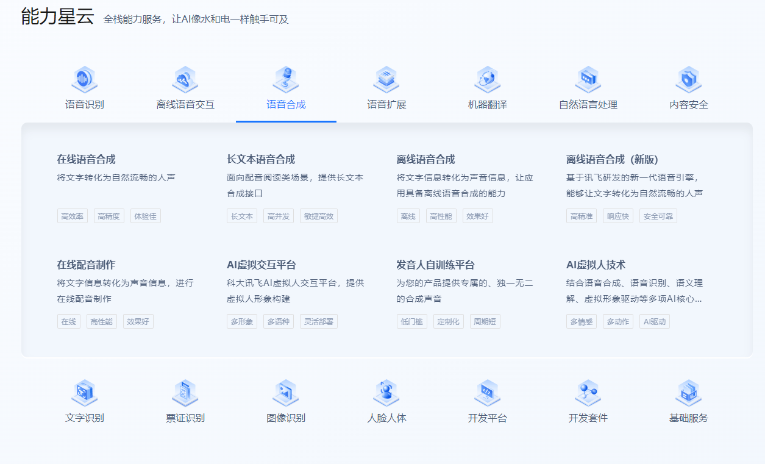The width and height of the screenshot is (765, 464).
Task: Open the 机器翻译 icon
Action: click(x=486, y=79)
